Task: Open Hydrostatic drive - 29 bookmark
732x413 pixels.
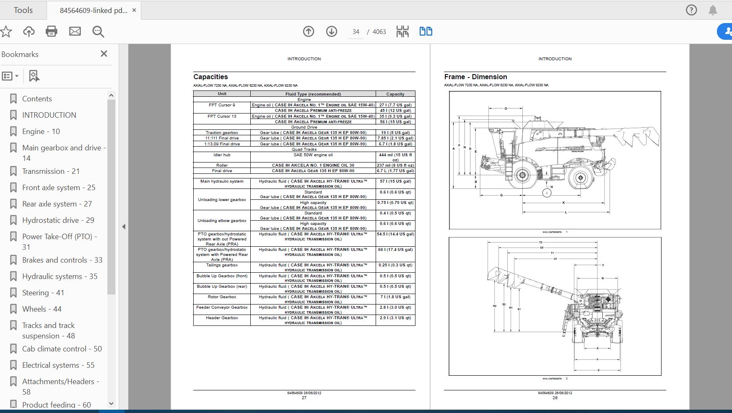Action: click(x=58, y=220)
